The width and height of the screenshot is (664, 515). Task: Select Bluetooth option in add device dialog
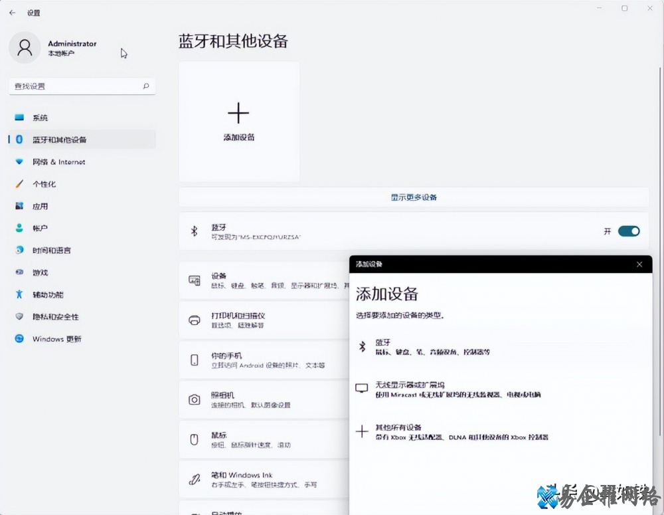coord(432,347)
